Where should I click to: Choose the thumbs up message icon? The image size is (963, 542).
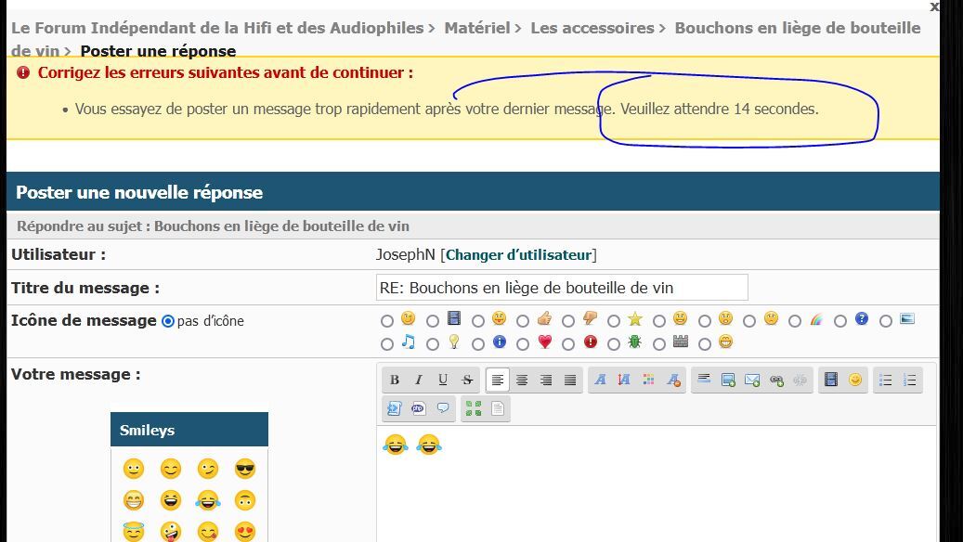point(544,319)
